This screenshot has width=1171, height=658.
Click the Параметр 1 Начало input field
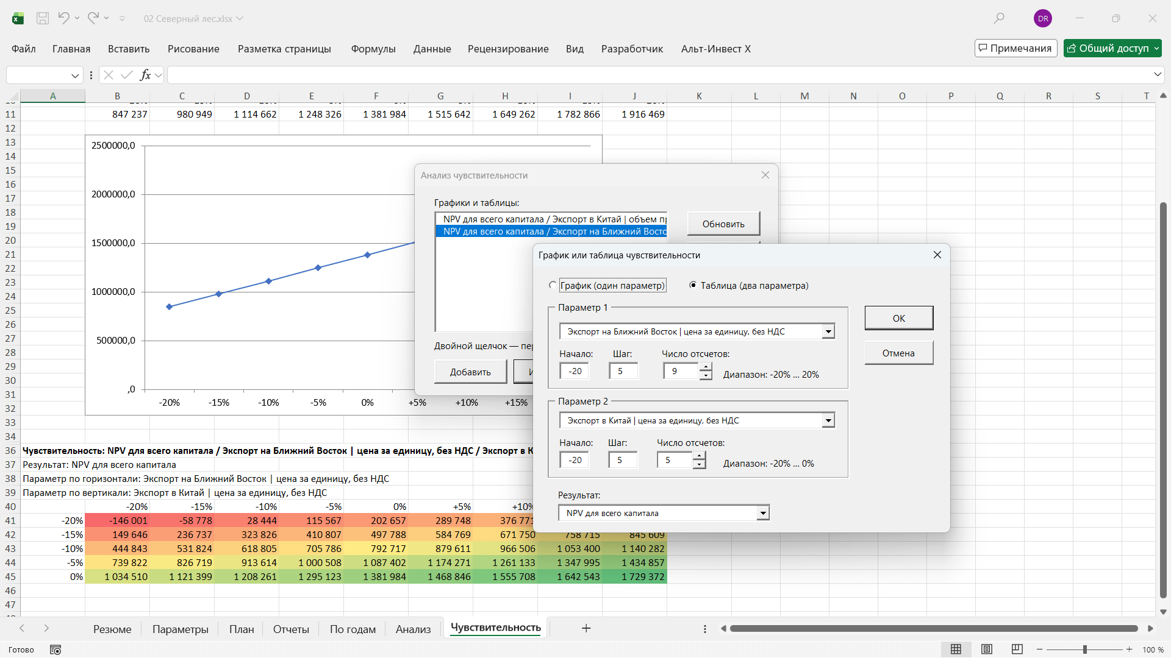(x=575, y=371)
